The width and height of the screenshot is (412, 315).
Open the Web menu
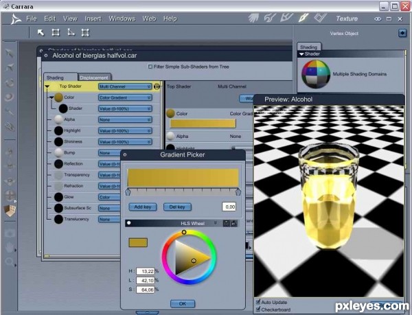pyautogui.click(x=149, y=19)
